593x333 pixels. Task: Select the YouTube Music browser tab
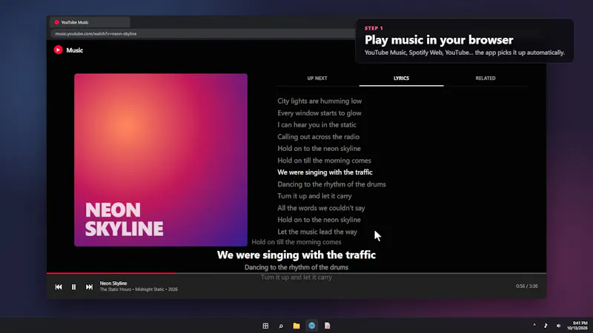tap(90, 22)
